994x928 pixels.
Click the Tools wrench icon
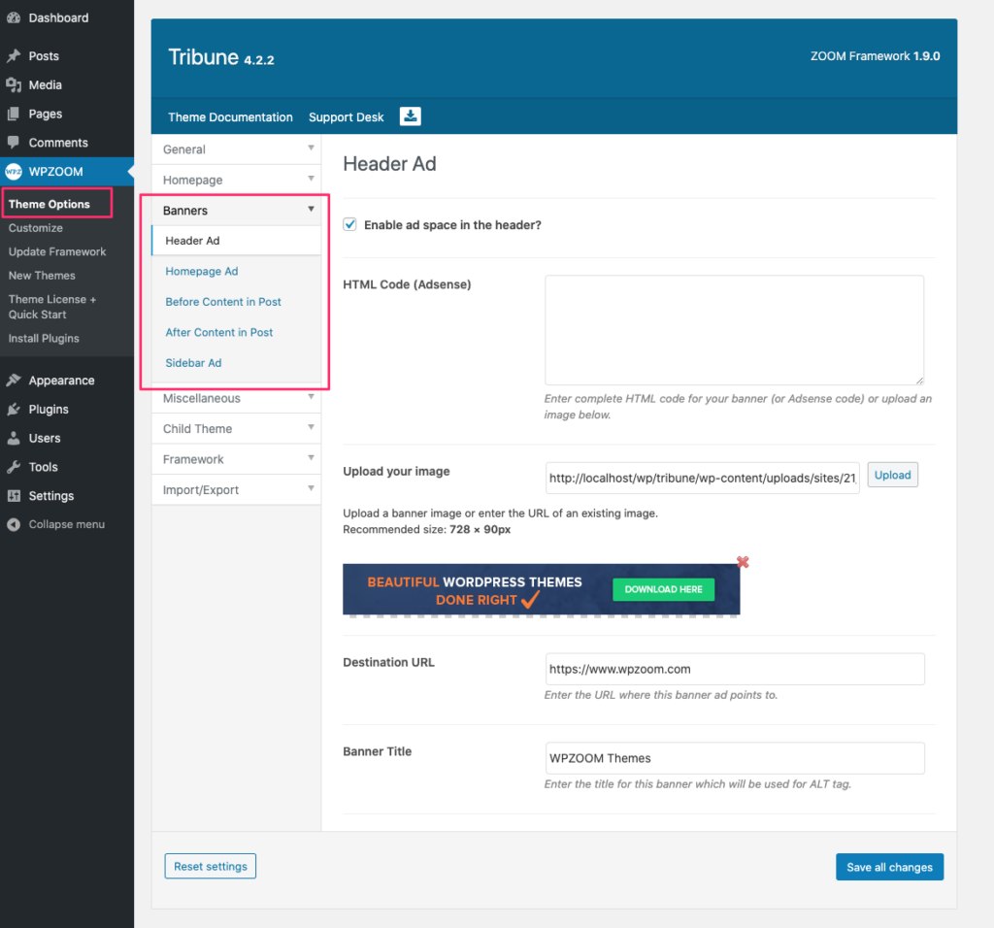tap(14, 467)
